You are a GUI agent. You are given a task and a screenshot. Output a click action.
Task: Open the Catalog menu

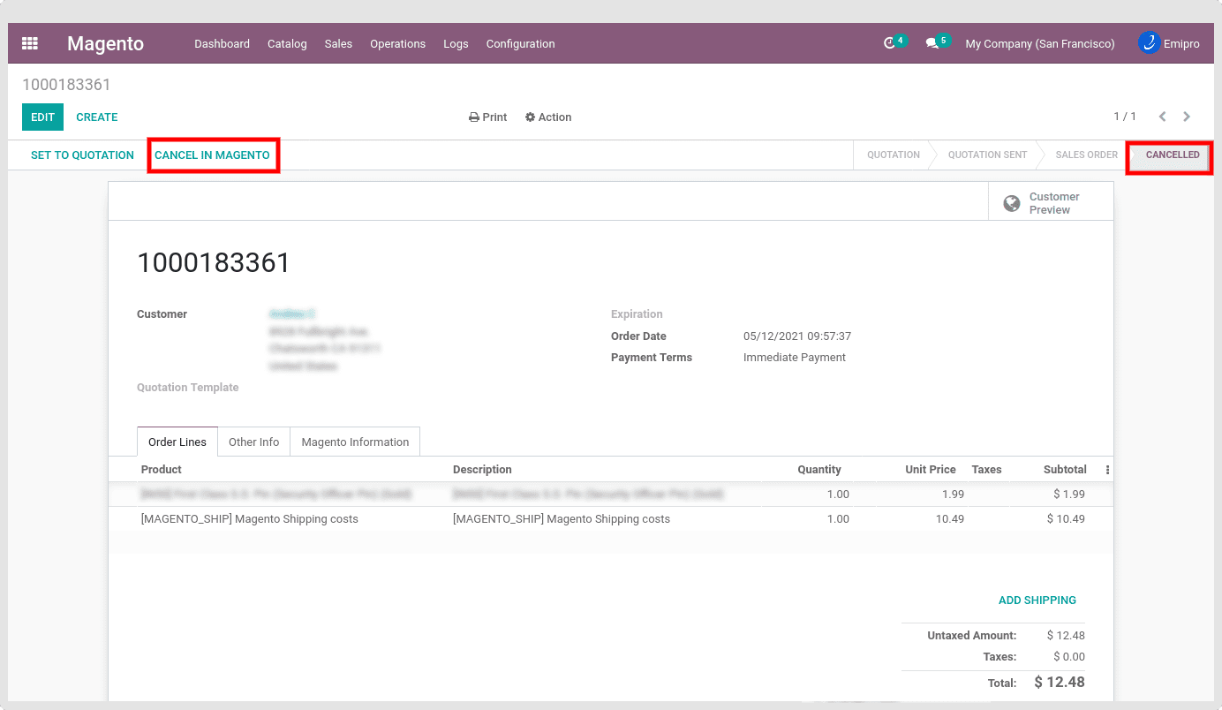pos(287,44)
